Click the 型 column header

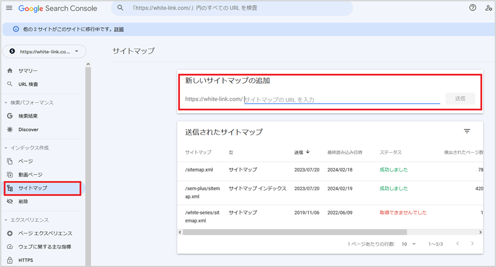coord(231,153)
